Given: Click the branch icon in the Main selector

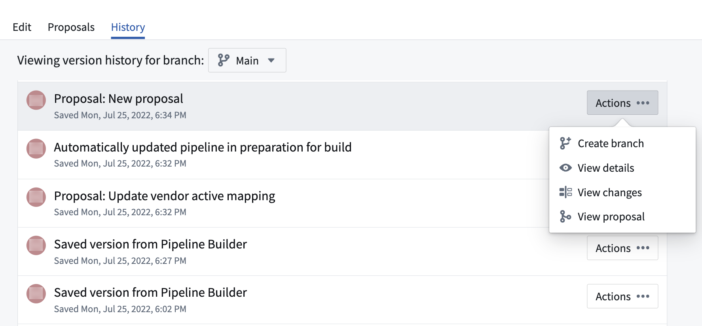Looking at the screenshot, I should [x=223, y=60].
